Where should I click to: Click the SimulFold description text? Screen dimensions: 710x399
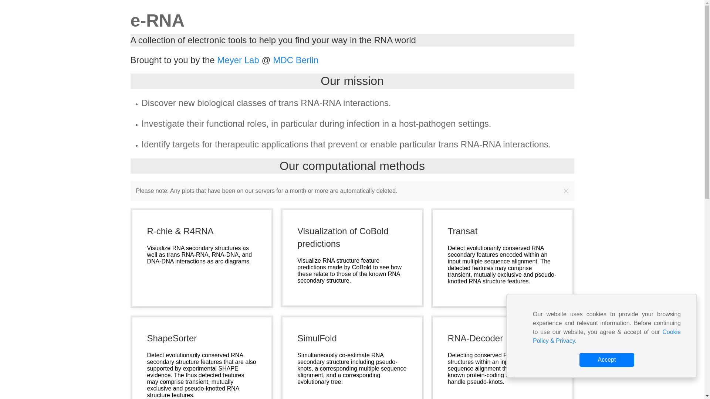click(x=352, y=368)
